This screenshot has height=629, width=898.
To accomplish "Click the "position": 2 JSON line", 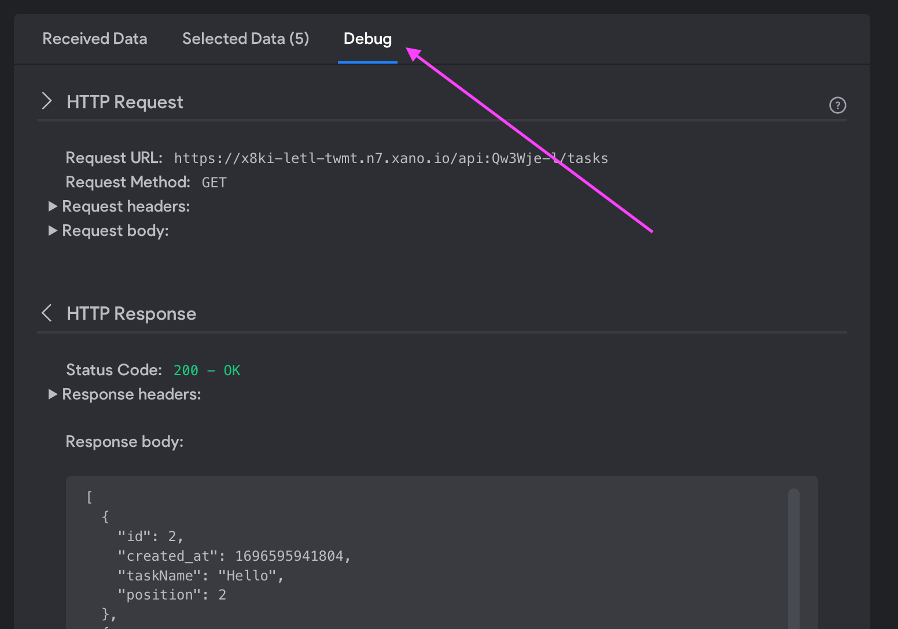I will tap(172, 595).
